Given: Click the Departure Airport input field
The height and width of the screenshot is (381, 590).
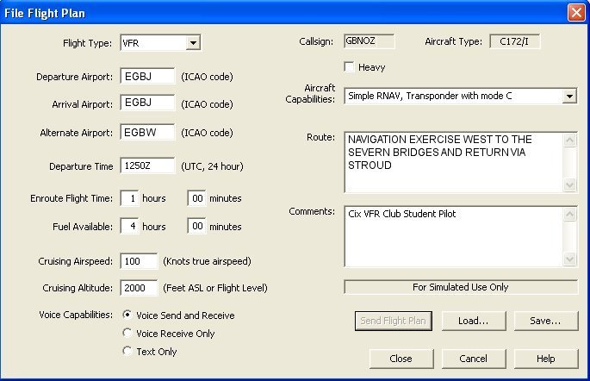Looking at the screenshot, I should tap(147, 77).
